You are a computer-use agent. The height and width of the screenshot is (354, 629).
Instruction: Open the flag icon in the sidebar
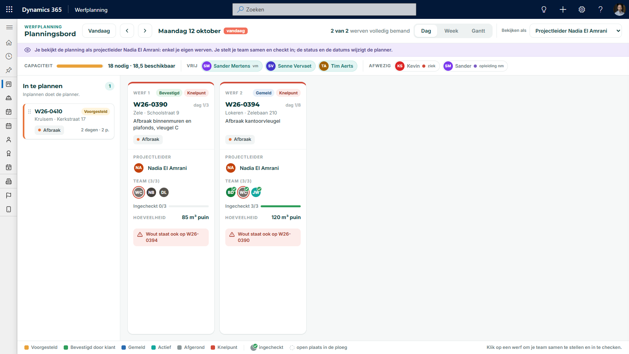9,195
